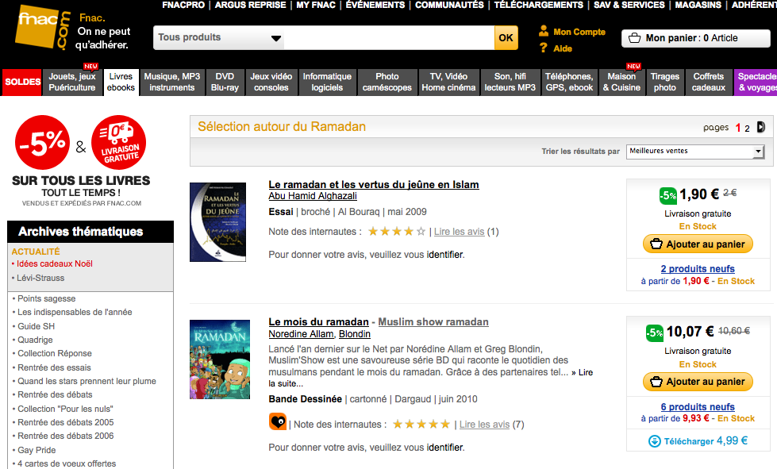Screen dimensions: 777x469
Task: Click the Aide question mark icon
Action: 544,48
